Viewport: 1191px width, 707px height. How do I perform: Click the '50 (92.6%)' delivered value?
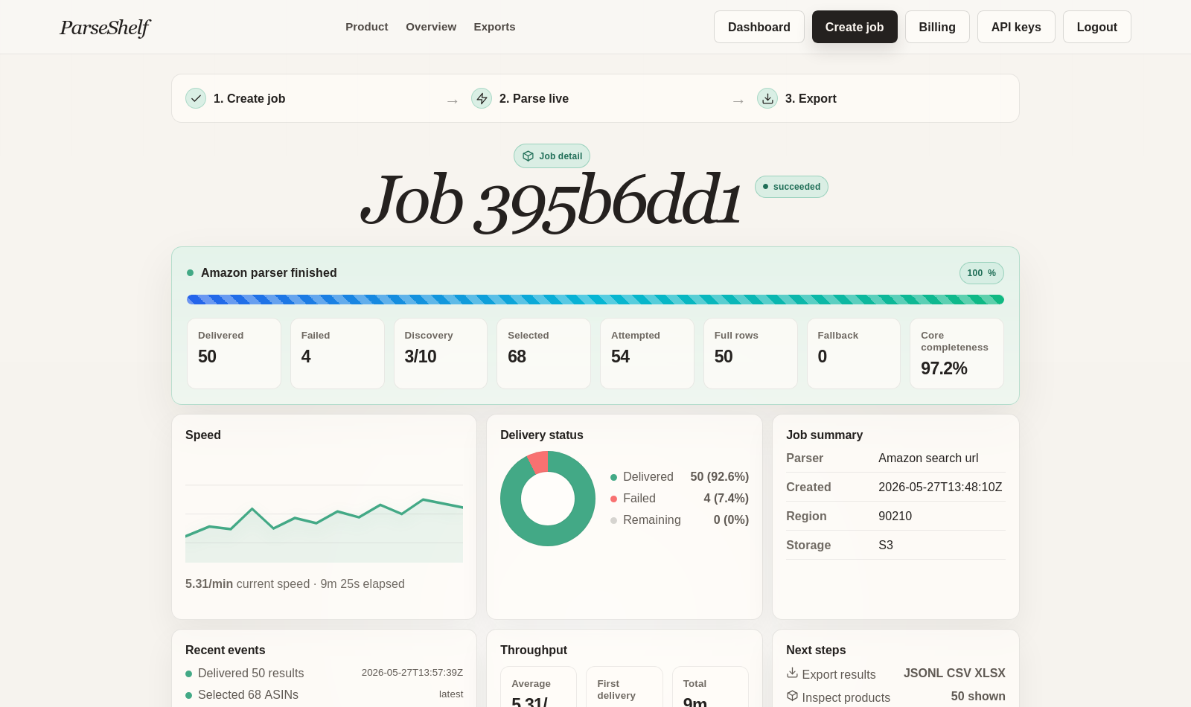click(719, 477)
